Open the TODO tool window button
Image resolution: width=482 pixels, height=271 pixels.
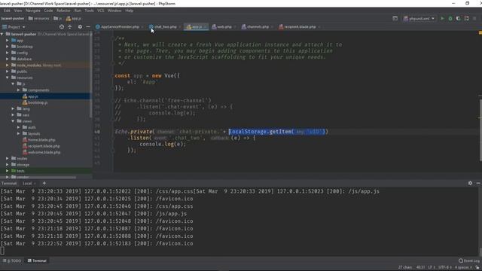tap(12, 260)
